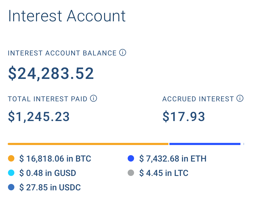Image resolution: width=258 pixels, height=201 pixels.
Task: Select the blue ETH legend dot
Action: [x=131, y=158]
